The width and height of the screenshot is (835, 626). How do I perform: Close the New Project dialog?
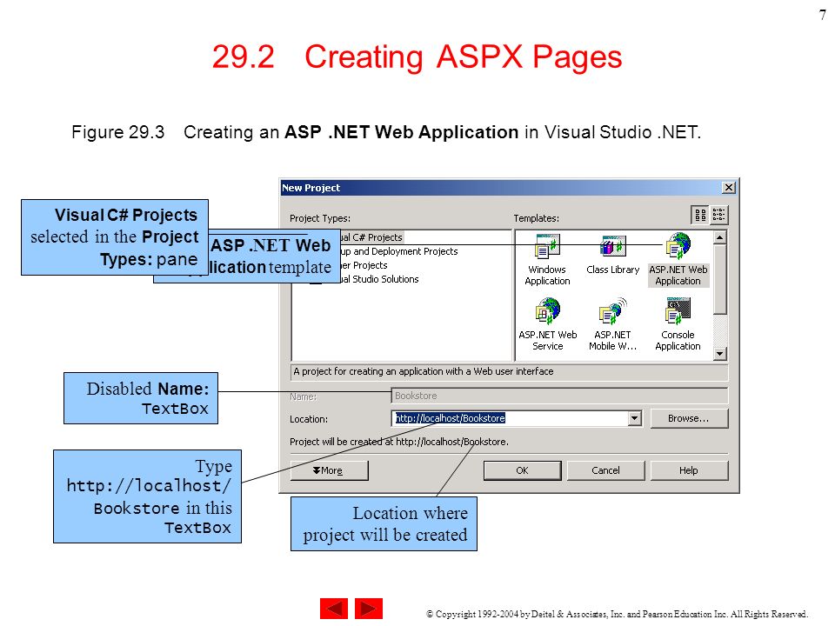tap(729, 188)
